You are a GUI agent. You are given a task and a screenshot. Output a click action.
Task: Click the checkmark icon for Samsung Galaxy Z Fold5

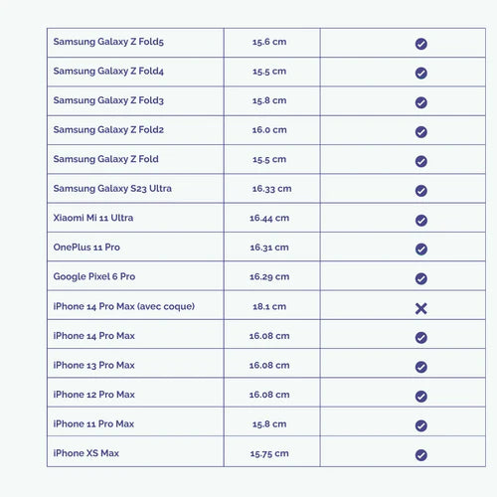(x=420, y=44)
